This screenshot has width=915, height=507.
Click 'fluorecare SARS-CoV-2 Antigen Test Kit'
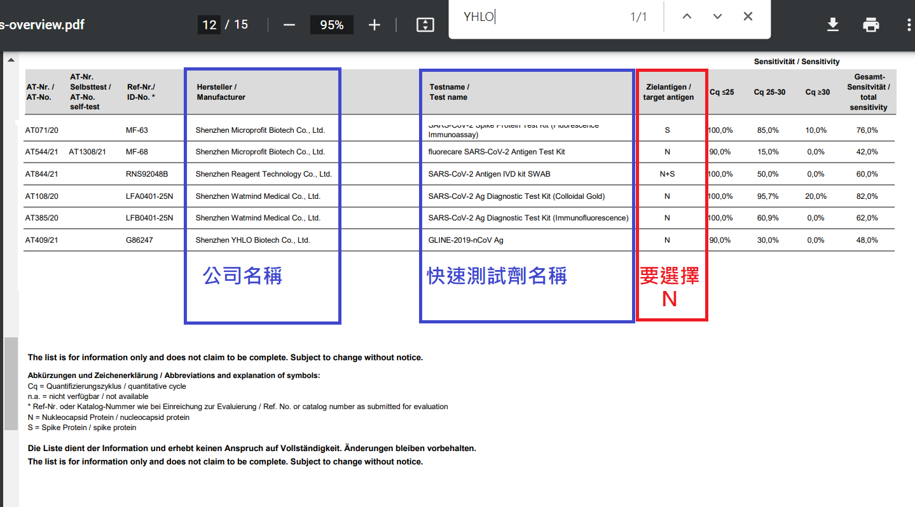coord(497,152)
